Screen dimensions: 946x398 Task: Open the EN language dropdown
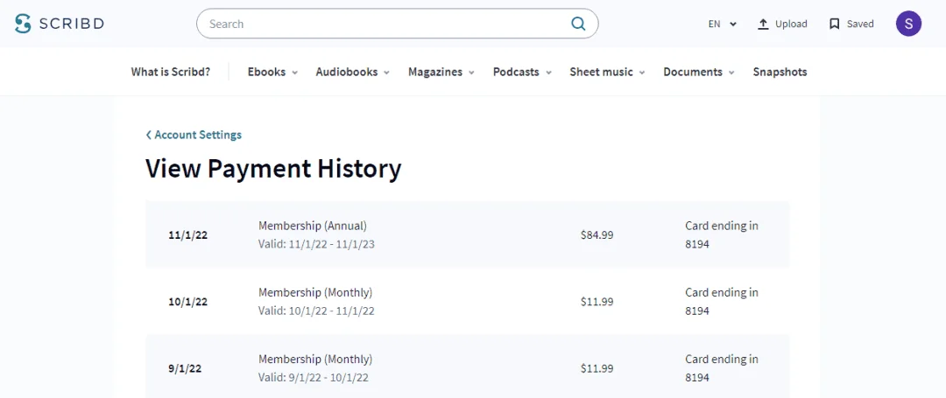click(x=723, y=24)
